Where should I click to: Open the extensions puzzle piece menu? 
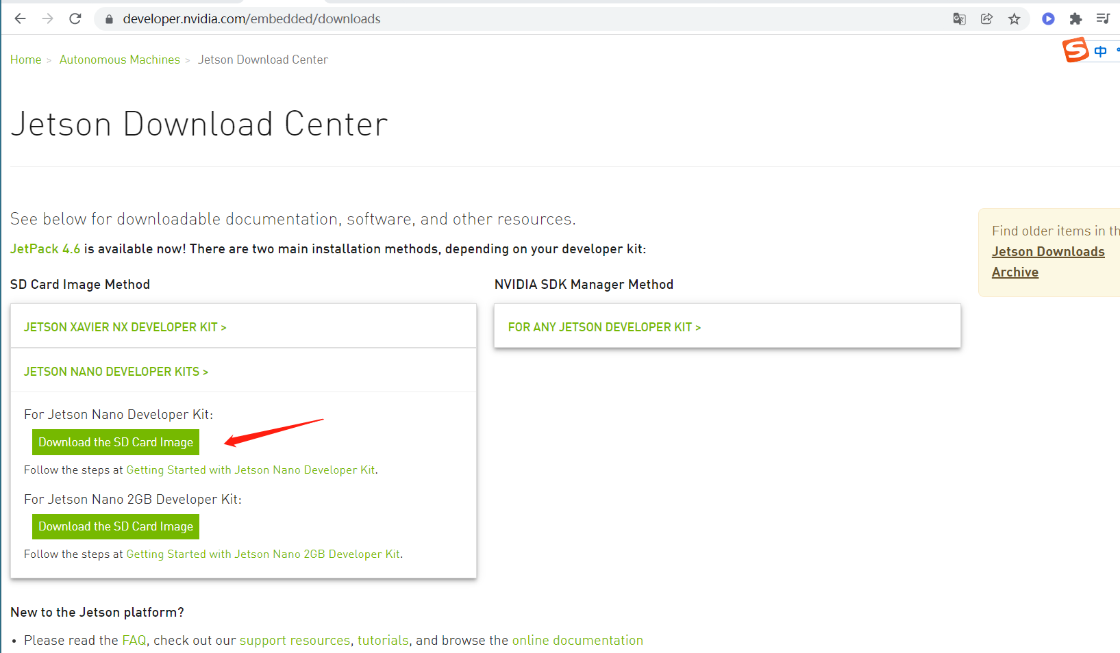pyautogui.click(x=1075, y=18)
